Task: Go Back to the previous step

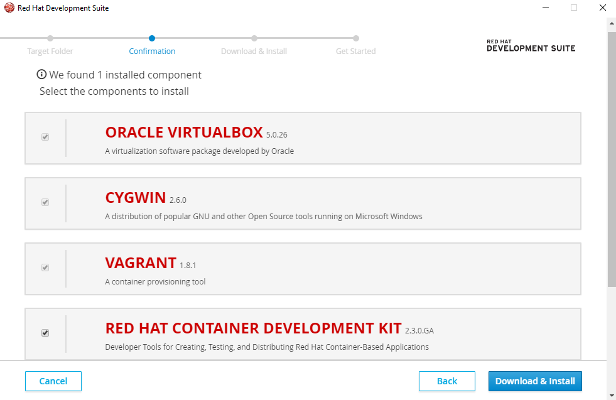Action: coord(447,381)
